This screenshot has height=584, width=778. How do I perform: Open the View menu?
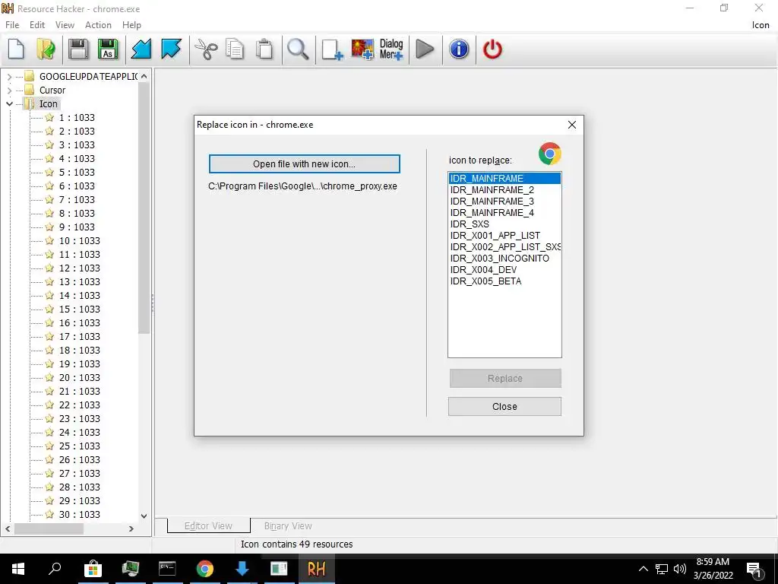65,25
